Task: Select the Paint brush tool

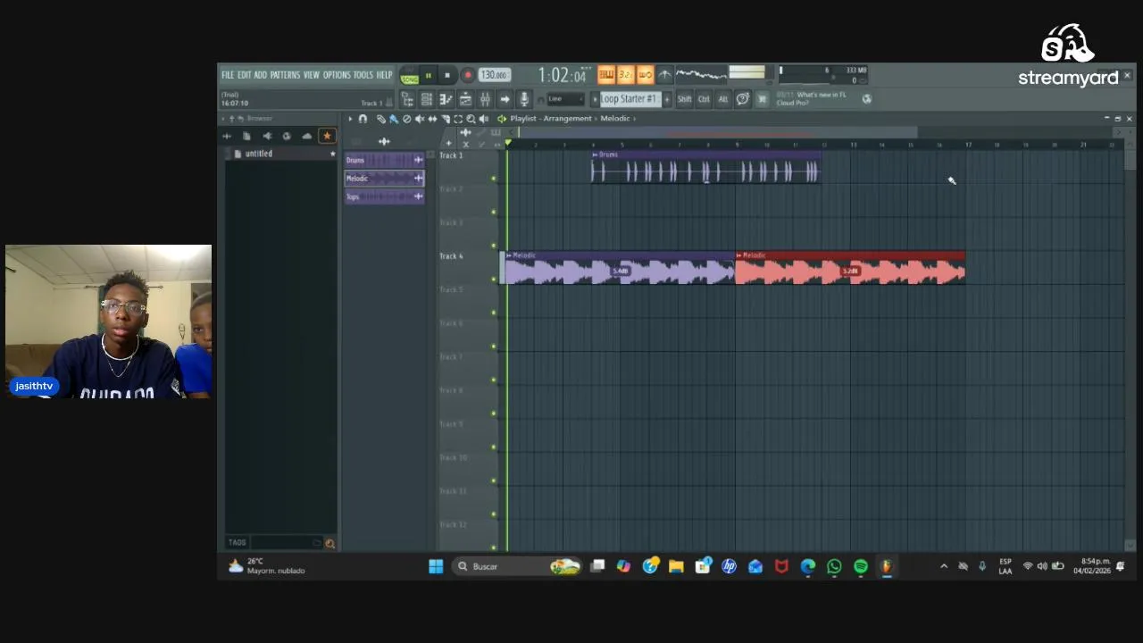Action: (x=393, y=119)
